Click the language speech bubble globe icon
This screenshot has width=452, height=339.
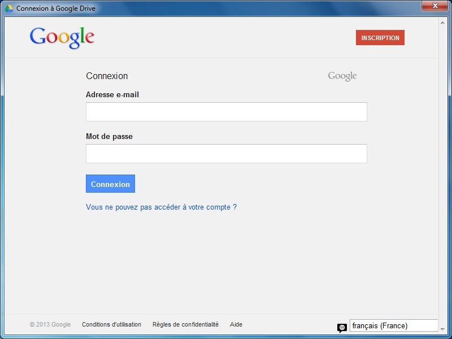point(342,328)
